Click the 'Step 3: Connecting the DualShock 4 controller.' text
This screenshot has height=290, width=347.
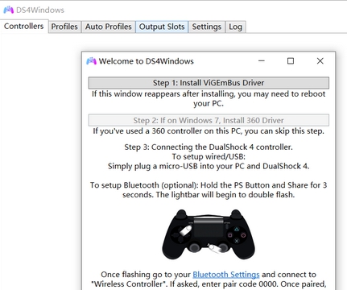pos(209,147)
